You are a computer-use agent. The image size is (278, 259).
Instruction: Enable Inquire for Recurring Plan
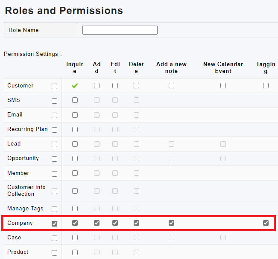[x=75, y=129]
